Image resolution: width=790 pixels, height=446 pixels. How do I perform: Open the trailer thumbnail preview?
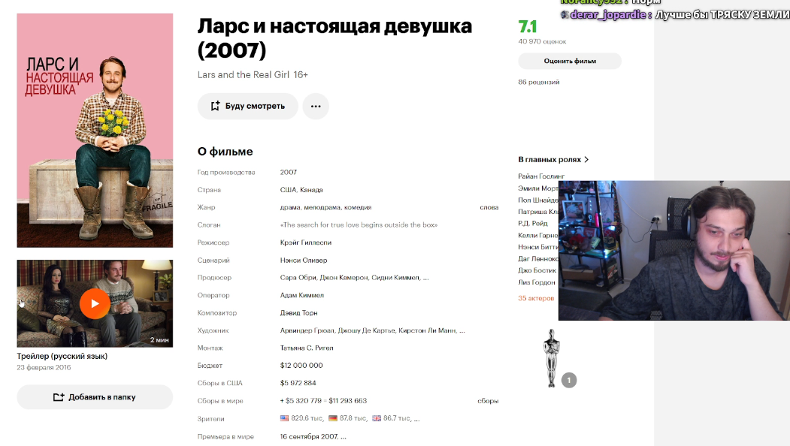point(95,303)
